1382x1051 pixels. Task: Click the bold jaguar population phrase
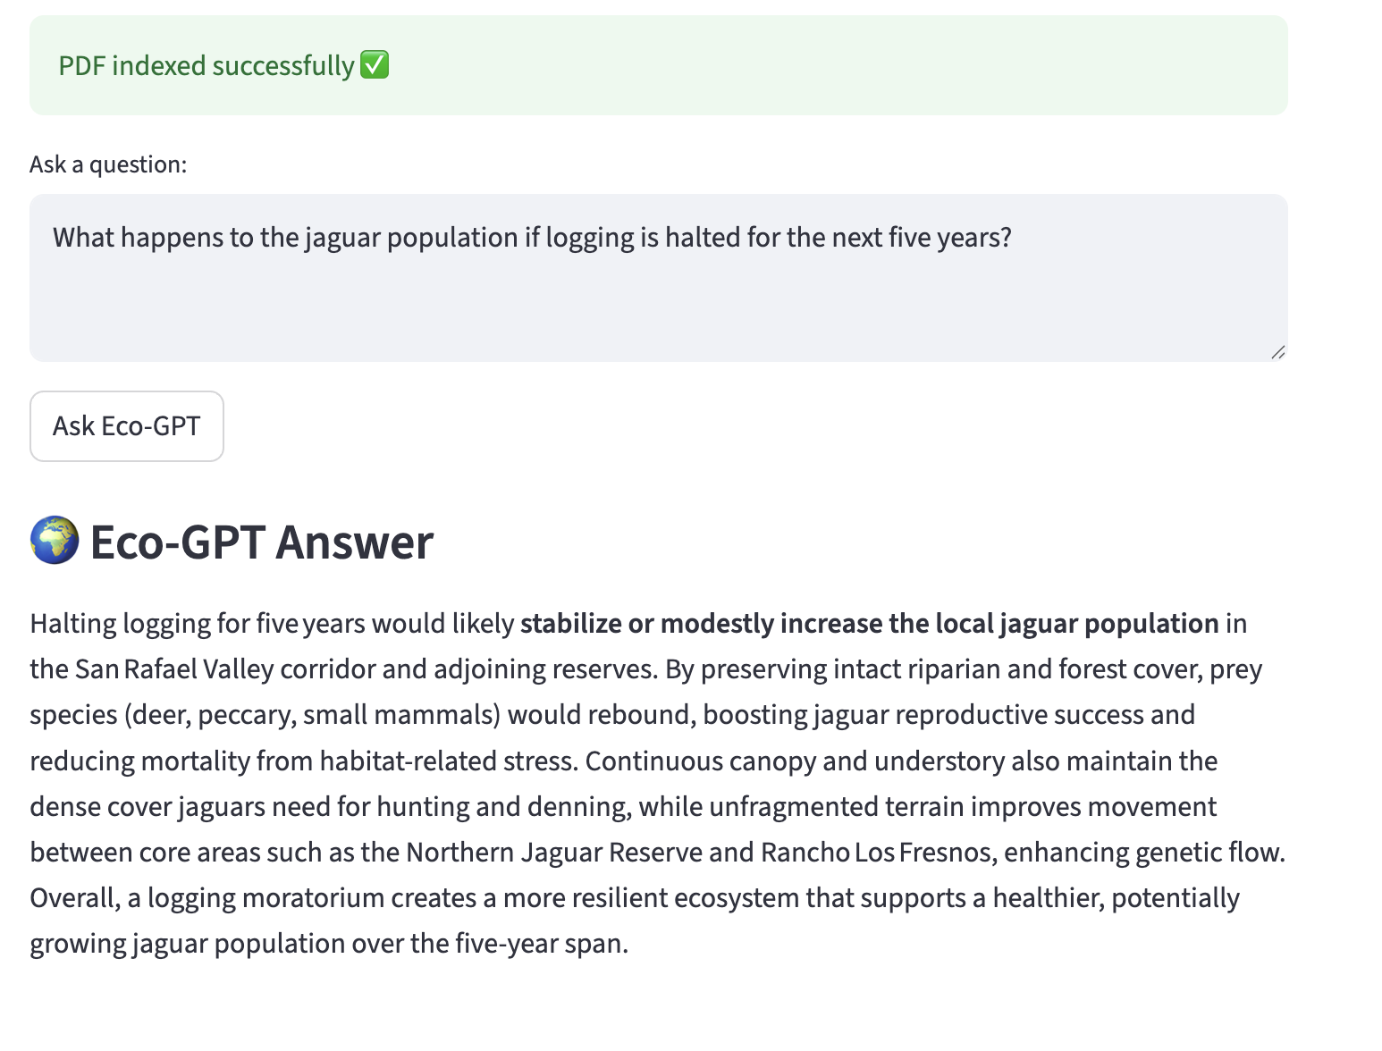coord(869,623)
